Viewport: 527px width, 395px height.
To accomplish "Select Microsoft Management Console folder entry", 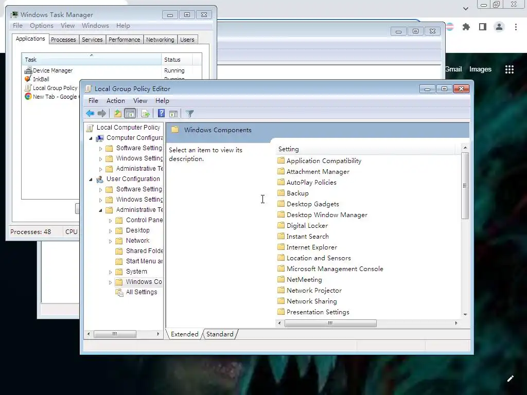I will [330, 268].
